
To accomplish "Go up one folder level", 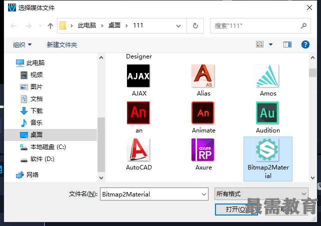I will click(x=50, y=26).
